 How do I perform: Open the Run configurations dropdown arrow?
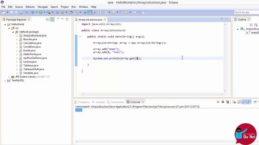[x=45, y=12]
